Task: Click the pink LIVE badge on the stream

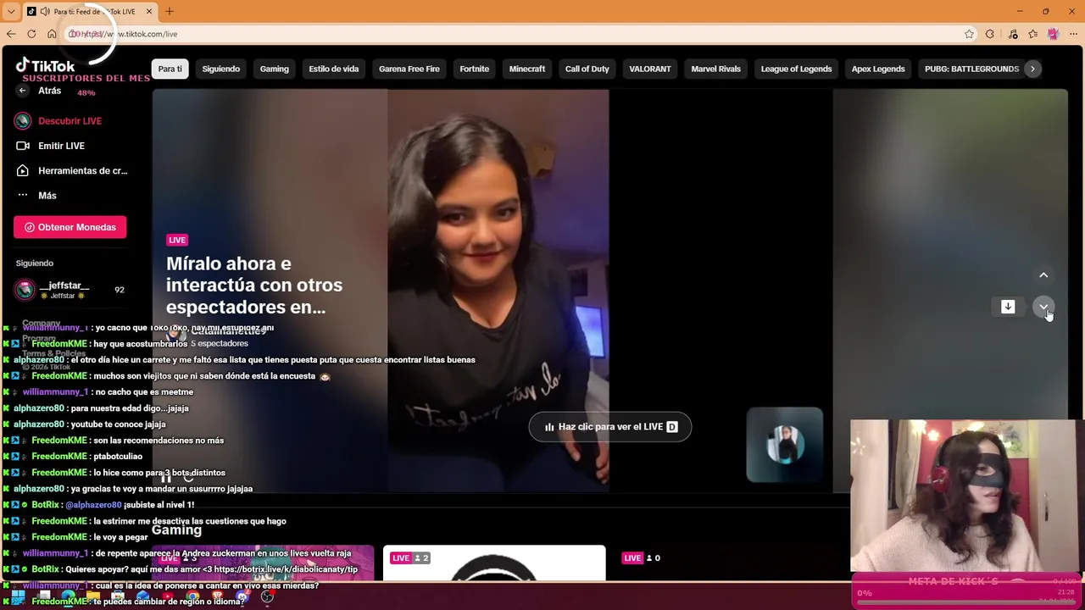Action: point(177,240)
